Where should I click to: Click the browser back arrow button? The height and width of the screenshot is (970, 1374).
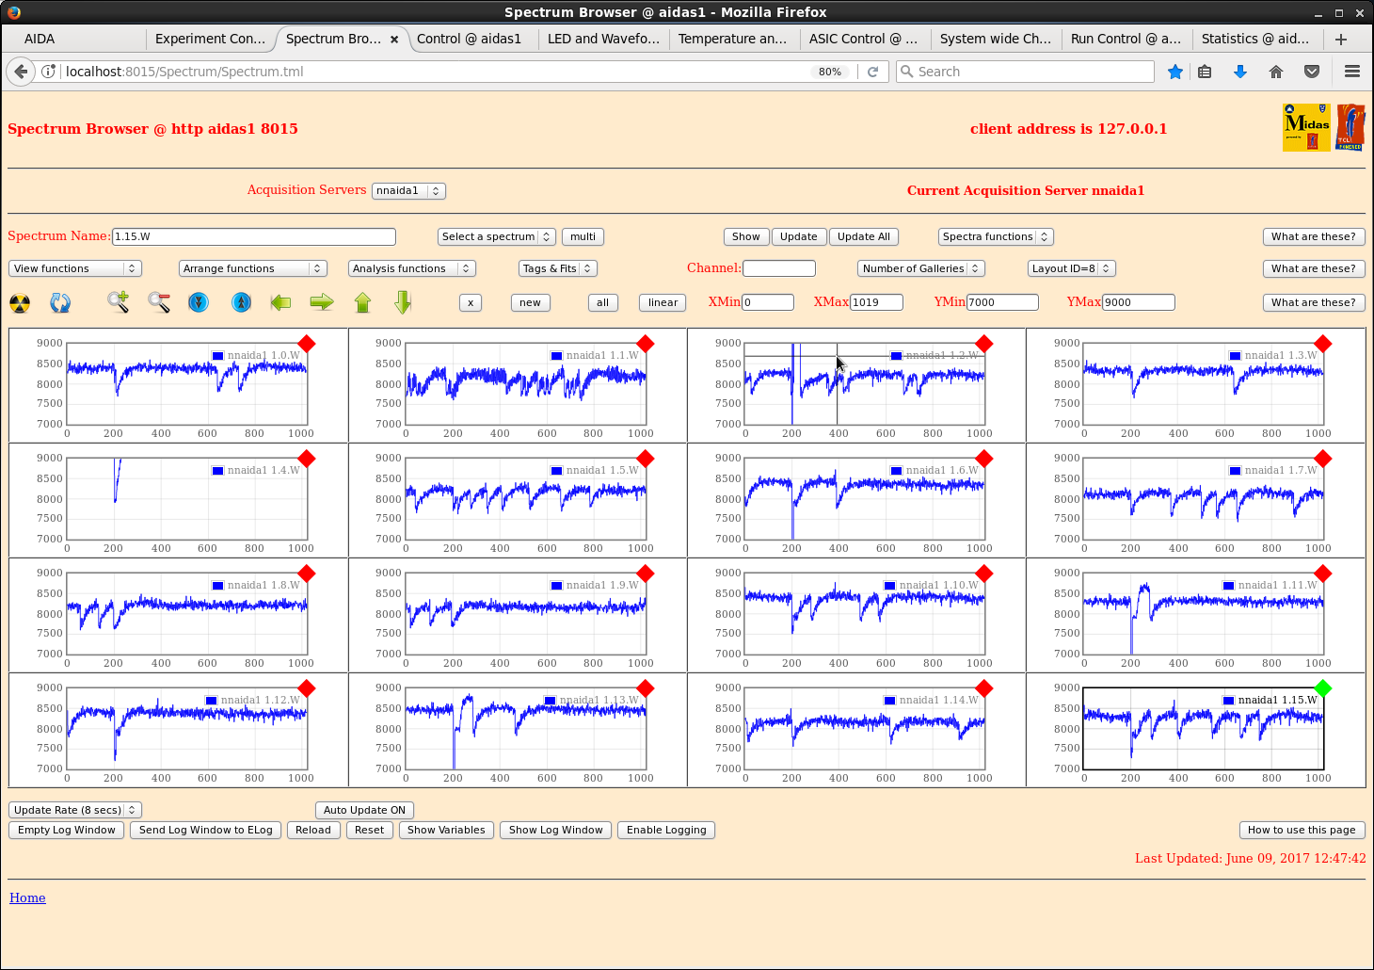21,72
